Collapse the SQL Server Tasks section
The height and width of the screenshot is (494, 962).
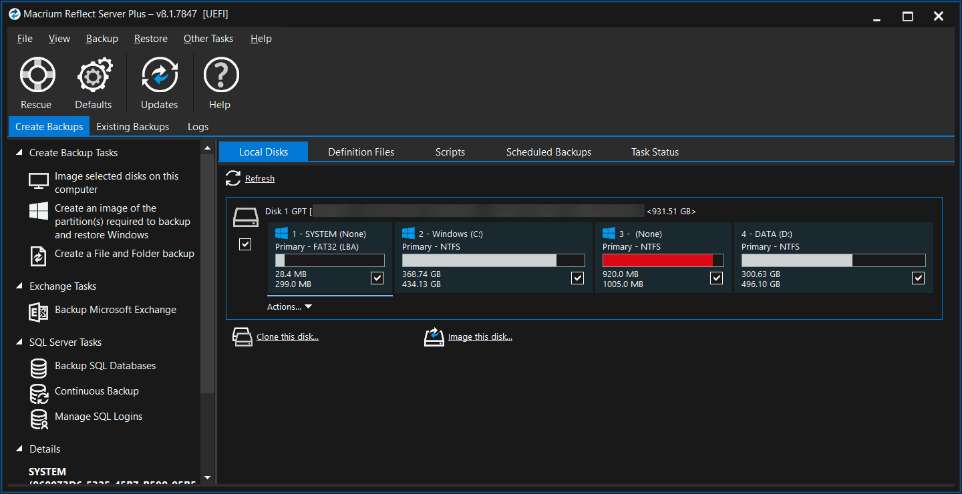pyautogui.click(x=19, y=342)
